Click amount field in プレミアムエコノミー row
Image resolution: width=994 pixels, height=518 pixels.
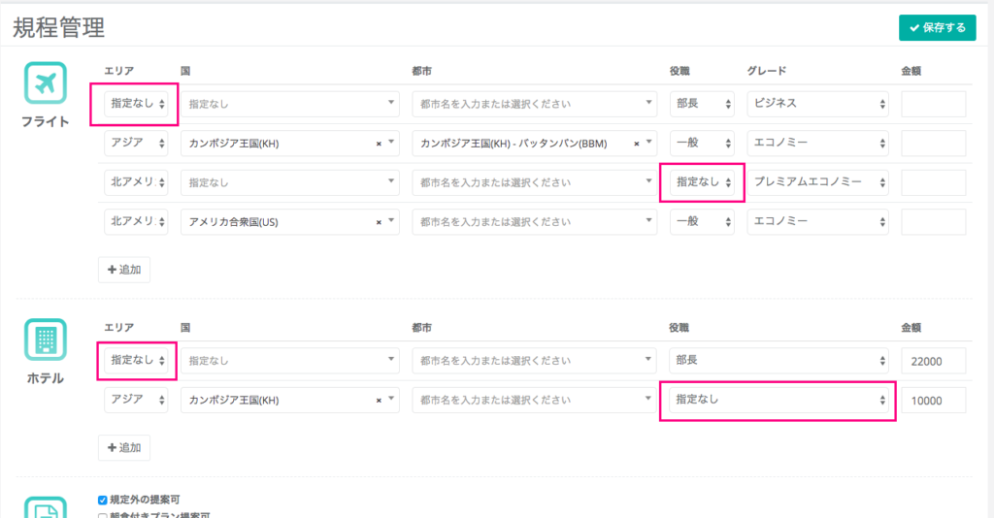pyautogui.click(x=933, y=182)
